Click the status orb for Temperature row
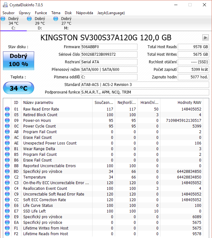This screenshot has height=238, width=212. pyautogui.click(x=7, y=177)
